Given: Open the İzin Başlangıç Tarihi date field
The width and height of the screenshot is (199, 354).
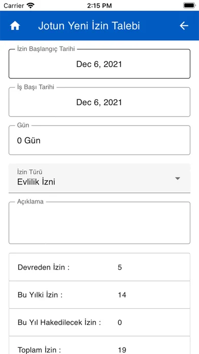Looking at the screenshot, I should [x=99, y=64].
